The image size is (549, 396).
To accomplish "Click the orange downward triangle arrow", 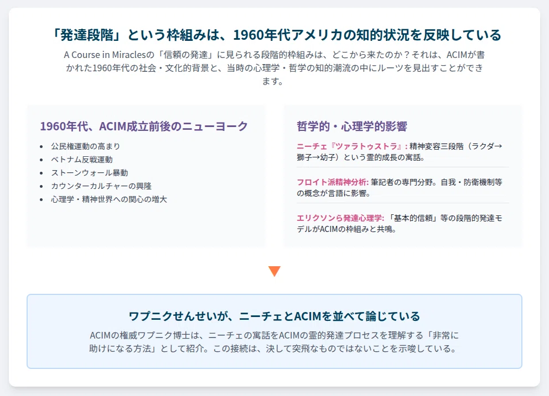I will [274, 271].
